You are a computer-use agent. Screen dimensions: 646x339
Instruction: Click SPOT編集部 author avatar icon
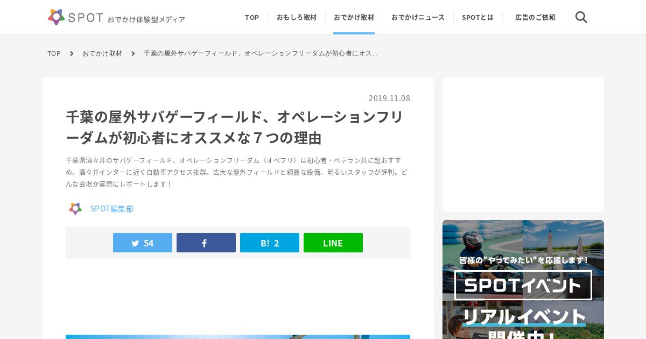75,208
